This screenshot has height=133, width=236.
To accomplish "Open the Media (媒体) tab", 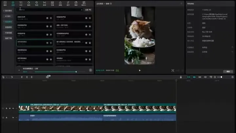I will click(x=5, y=4).
